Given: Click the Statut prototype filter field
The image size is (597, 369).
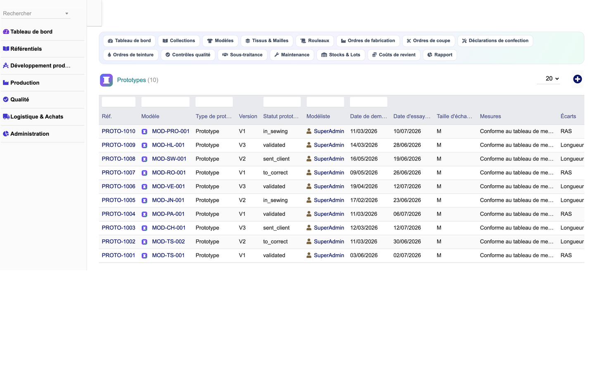Looking at the screenshot, I should point(282,102).
